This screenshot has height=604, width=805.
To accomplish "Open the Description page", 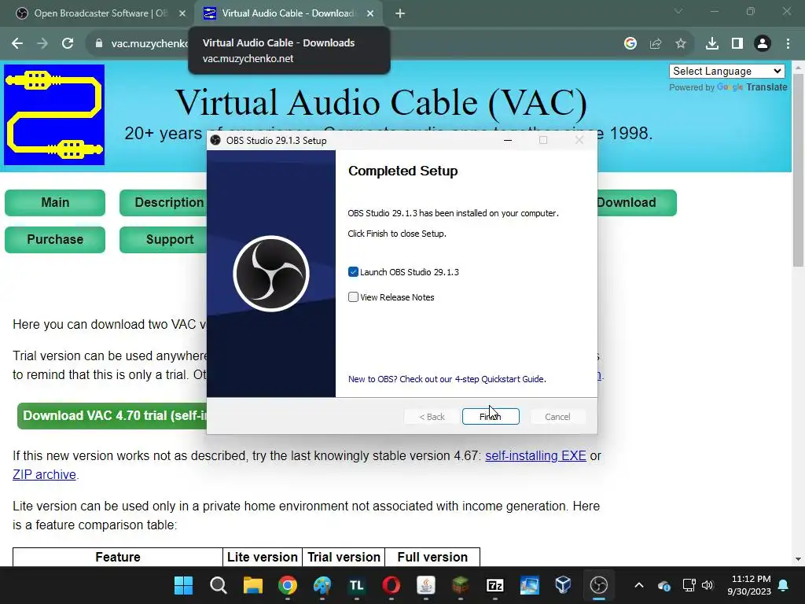I will (164, 202).
